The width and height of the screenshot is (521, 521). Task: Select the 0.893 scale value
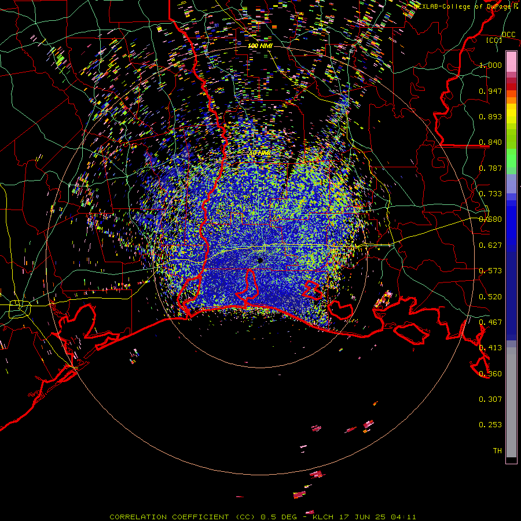[x=490, y=116]
